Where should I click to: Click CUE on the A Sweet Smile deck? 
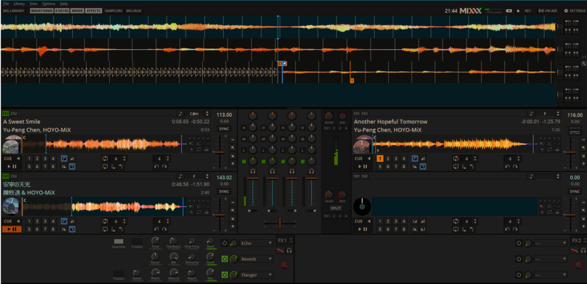[x=8, y=159]
